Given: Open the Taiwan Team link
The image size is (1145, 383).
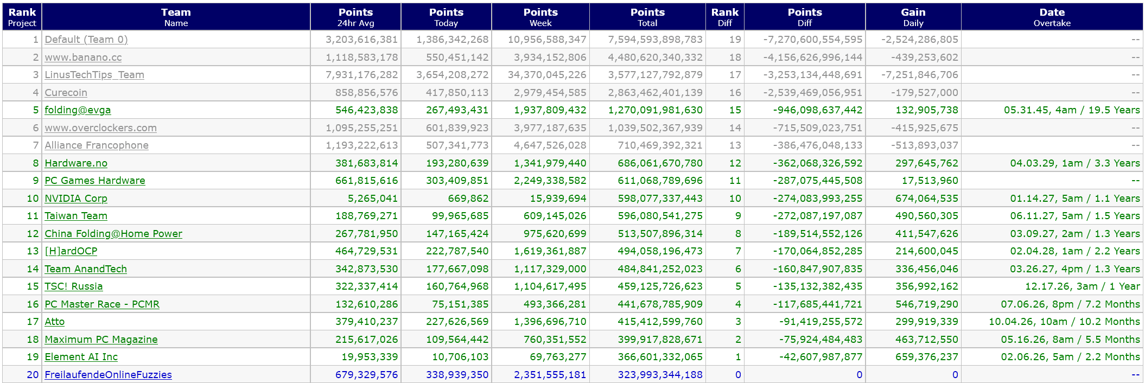Looking at the screenshot, I should point(76,216).
